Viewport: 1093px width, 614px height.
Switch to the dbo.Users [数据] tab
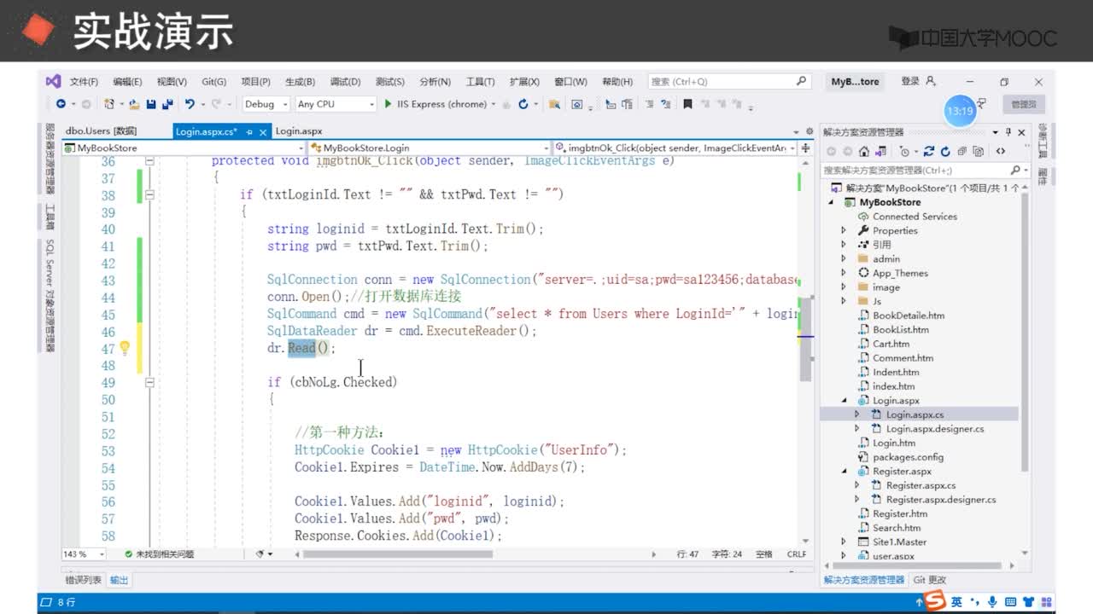(101, 131)
